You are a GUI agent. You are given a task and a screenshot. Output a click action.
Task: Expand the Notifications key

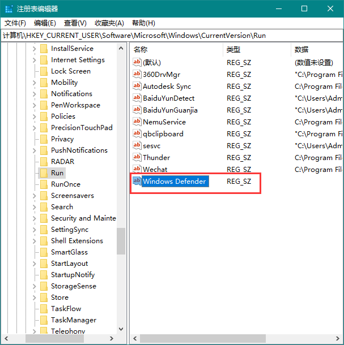tap(34, 94)
